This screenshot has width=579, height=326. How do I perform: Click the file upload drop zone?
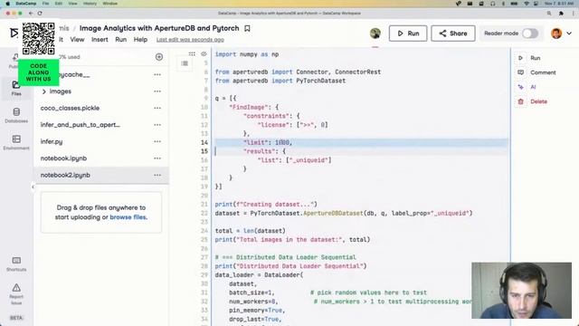(x=101, y=212)
